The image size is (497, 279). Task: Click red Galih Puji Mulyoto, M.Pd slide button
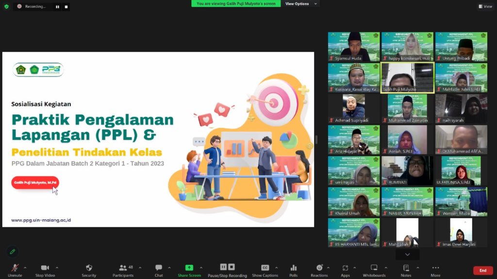click(x=35, y=183)
